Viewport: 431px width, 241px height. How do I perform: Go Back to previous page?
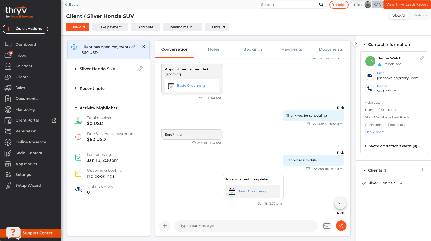point(71,4)
